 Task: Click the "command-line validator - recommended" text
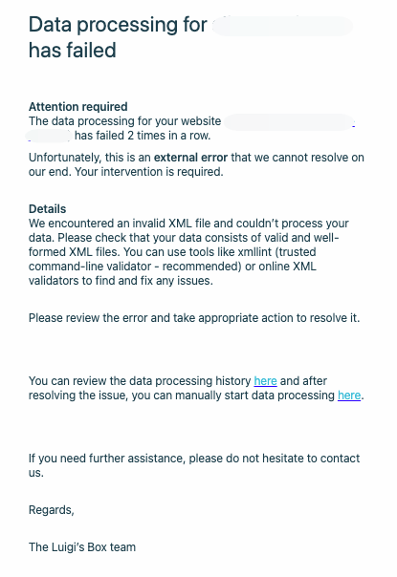click(135, 267)
